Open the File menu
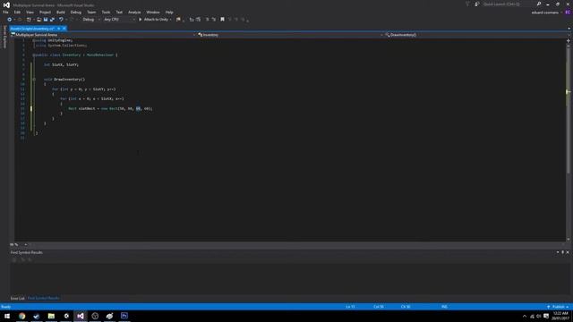573x322 pixels. pyautogui.click(x=5, y=13)
